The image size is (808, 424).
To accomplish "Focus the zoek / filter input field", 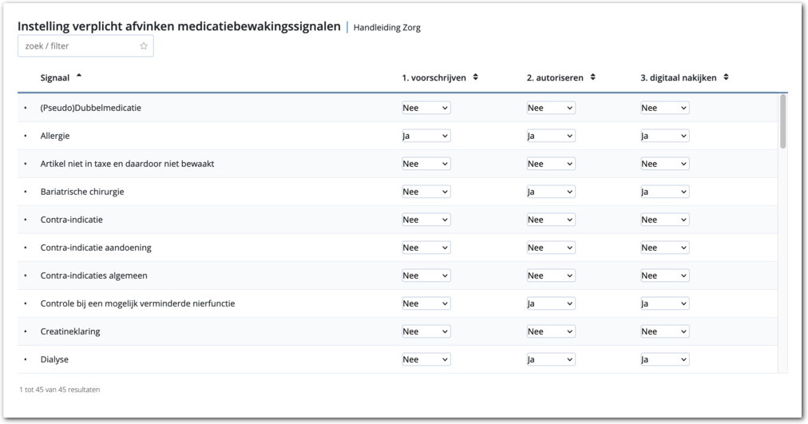I will 78,46.
